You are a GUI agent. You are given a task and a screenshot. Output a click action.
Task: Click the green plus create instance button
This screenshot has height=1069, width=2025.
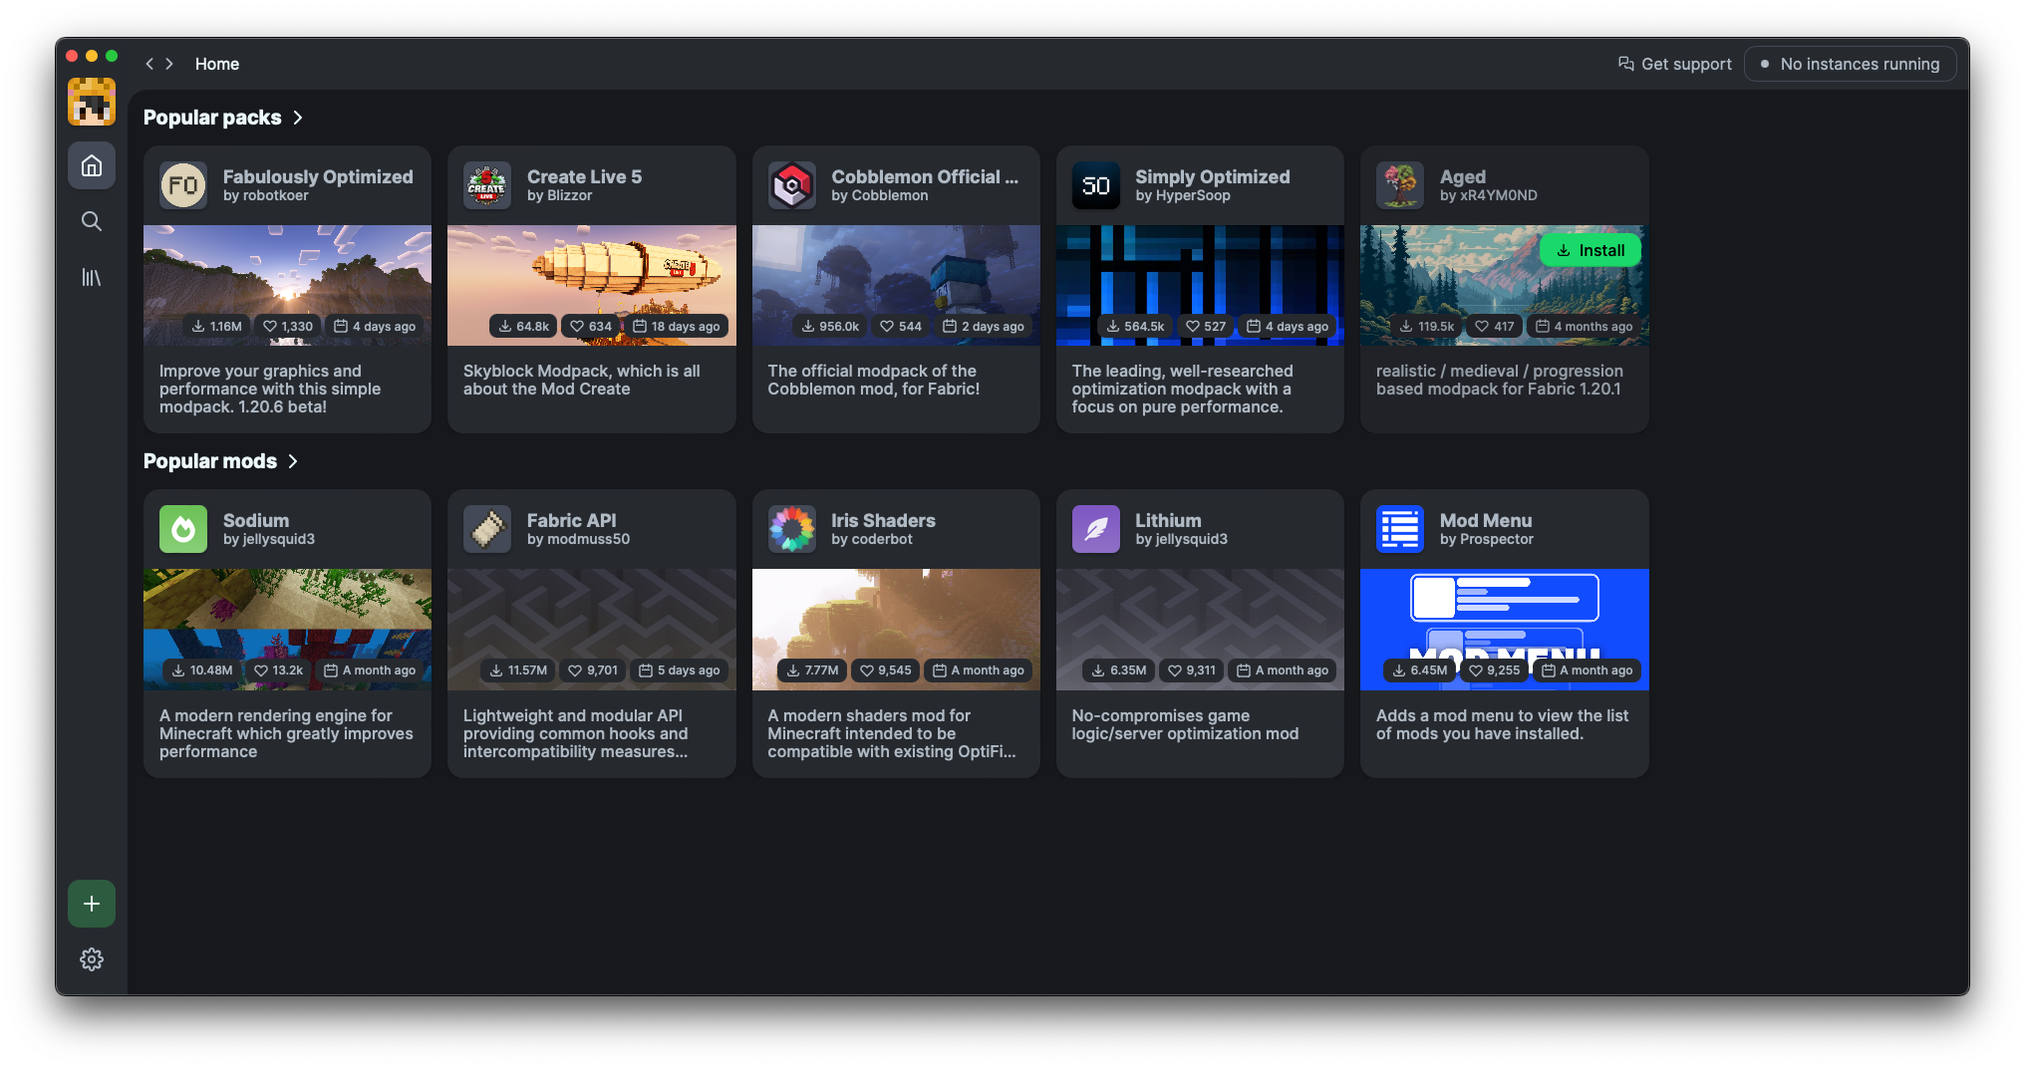coord(92,904)
